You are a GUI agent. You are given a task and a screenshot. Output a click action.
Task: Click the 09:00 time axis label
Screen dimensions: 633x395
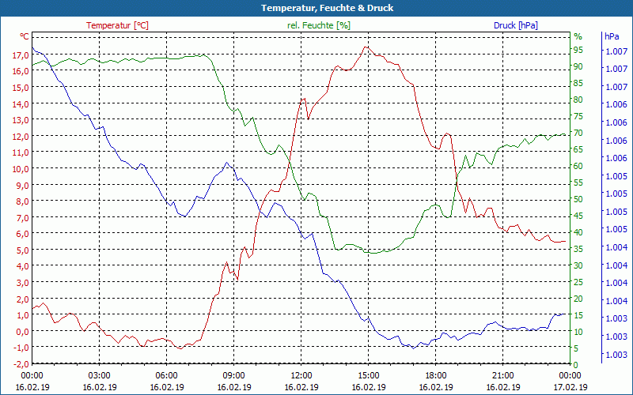[234, 376]
